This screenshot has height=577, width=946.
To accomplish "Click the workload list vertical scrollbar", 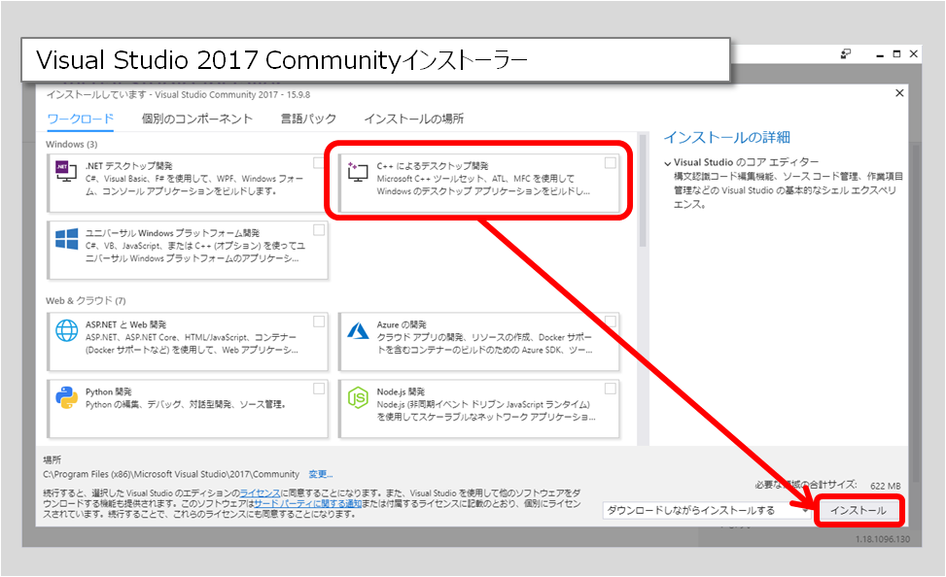I will (643, 191).
